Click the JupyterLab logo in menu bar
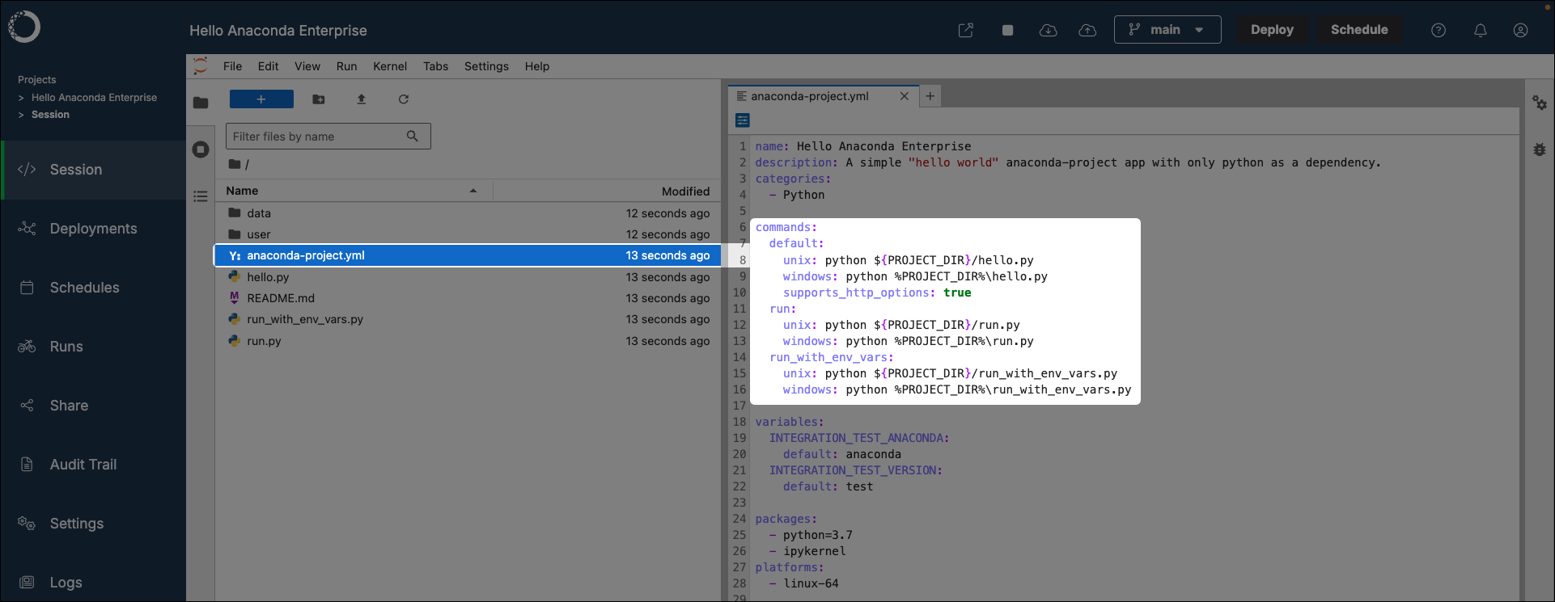Image resolution: width=1555 pixels, height=602 pixels. 201,65
